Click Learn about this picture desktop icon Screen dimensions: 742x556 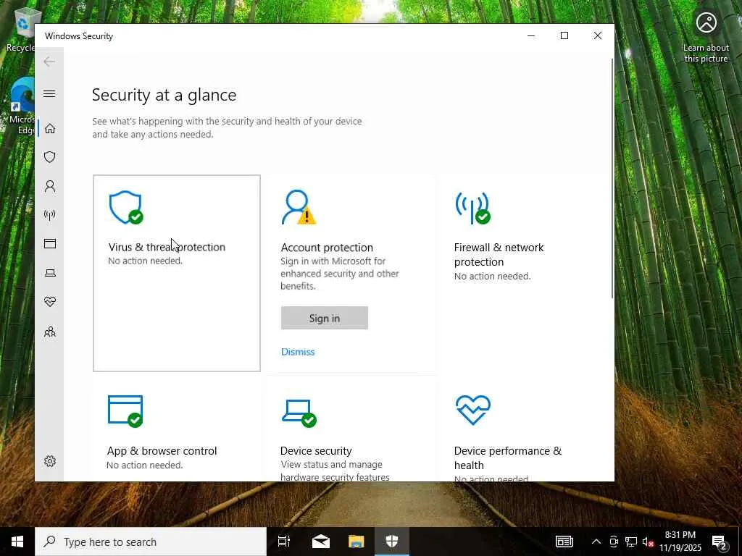[x=706, y=38]
